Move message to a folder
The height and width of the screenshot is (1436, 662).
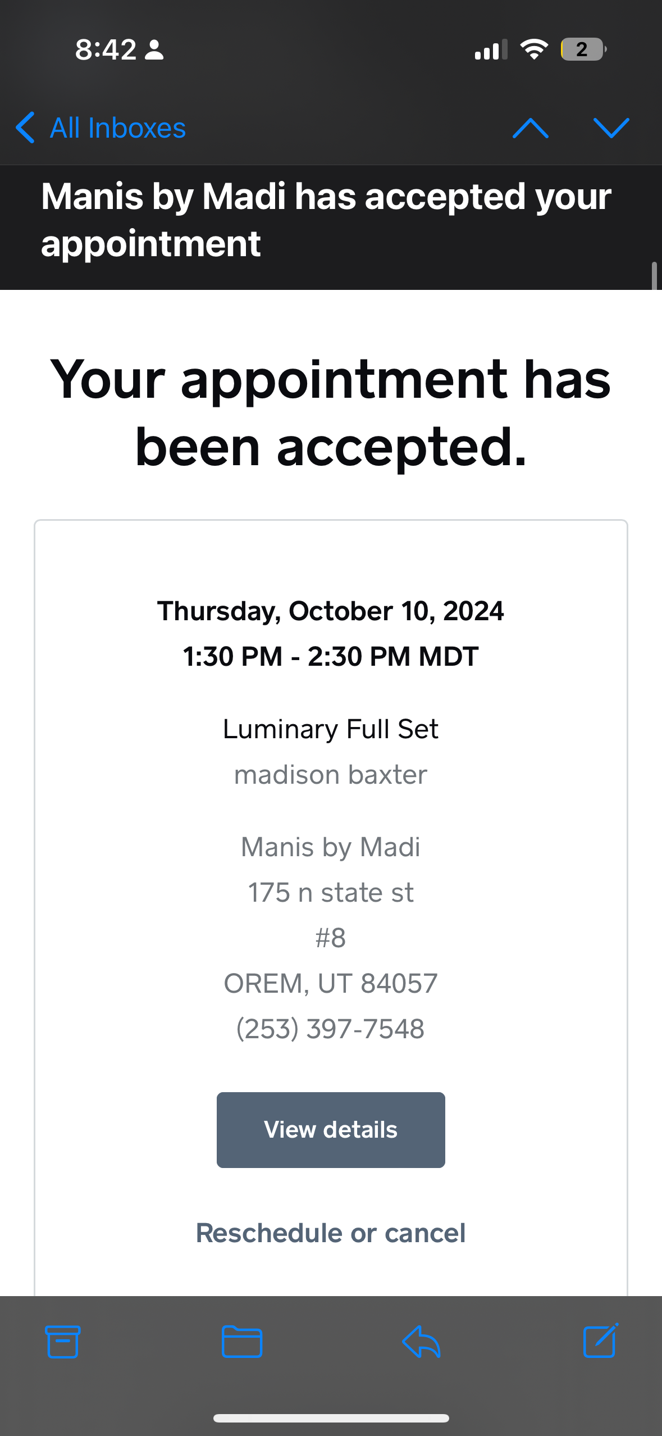point(241,1342)
